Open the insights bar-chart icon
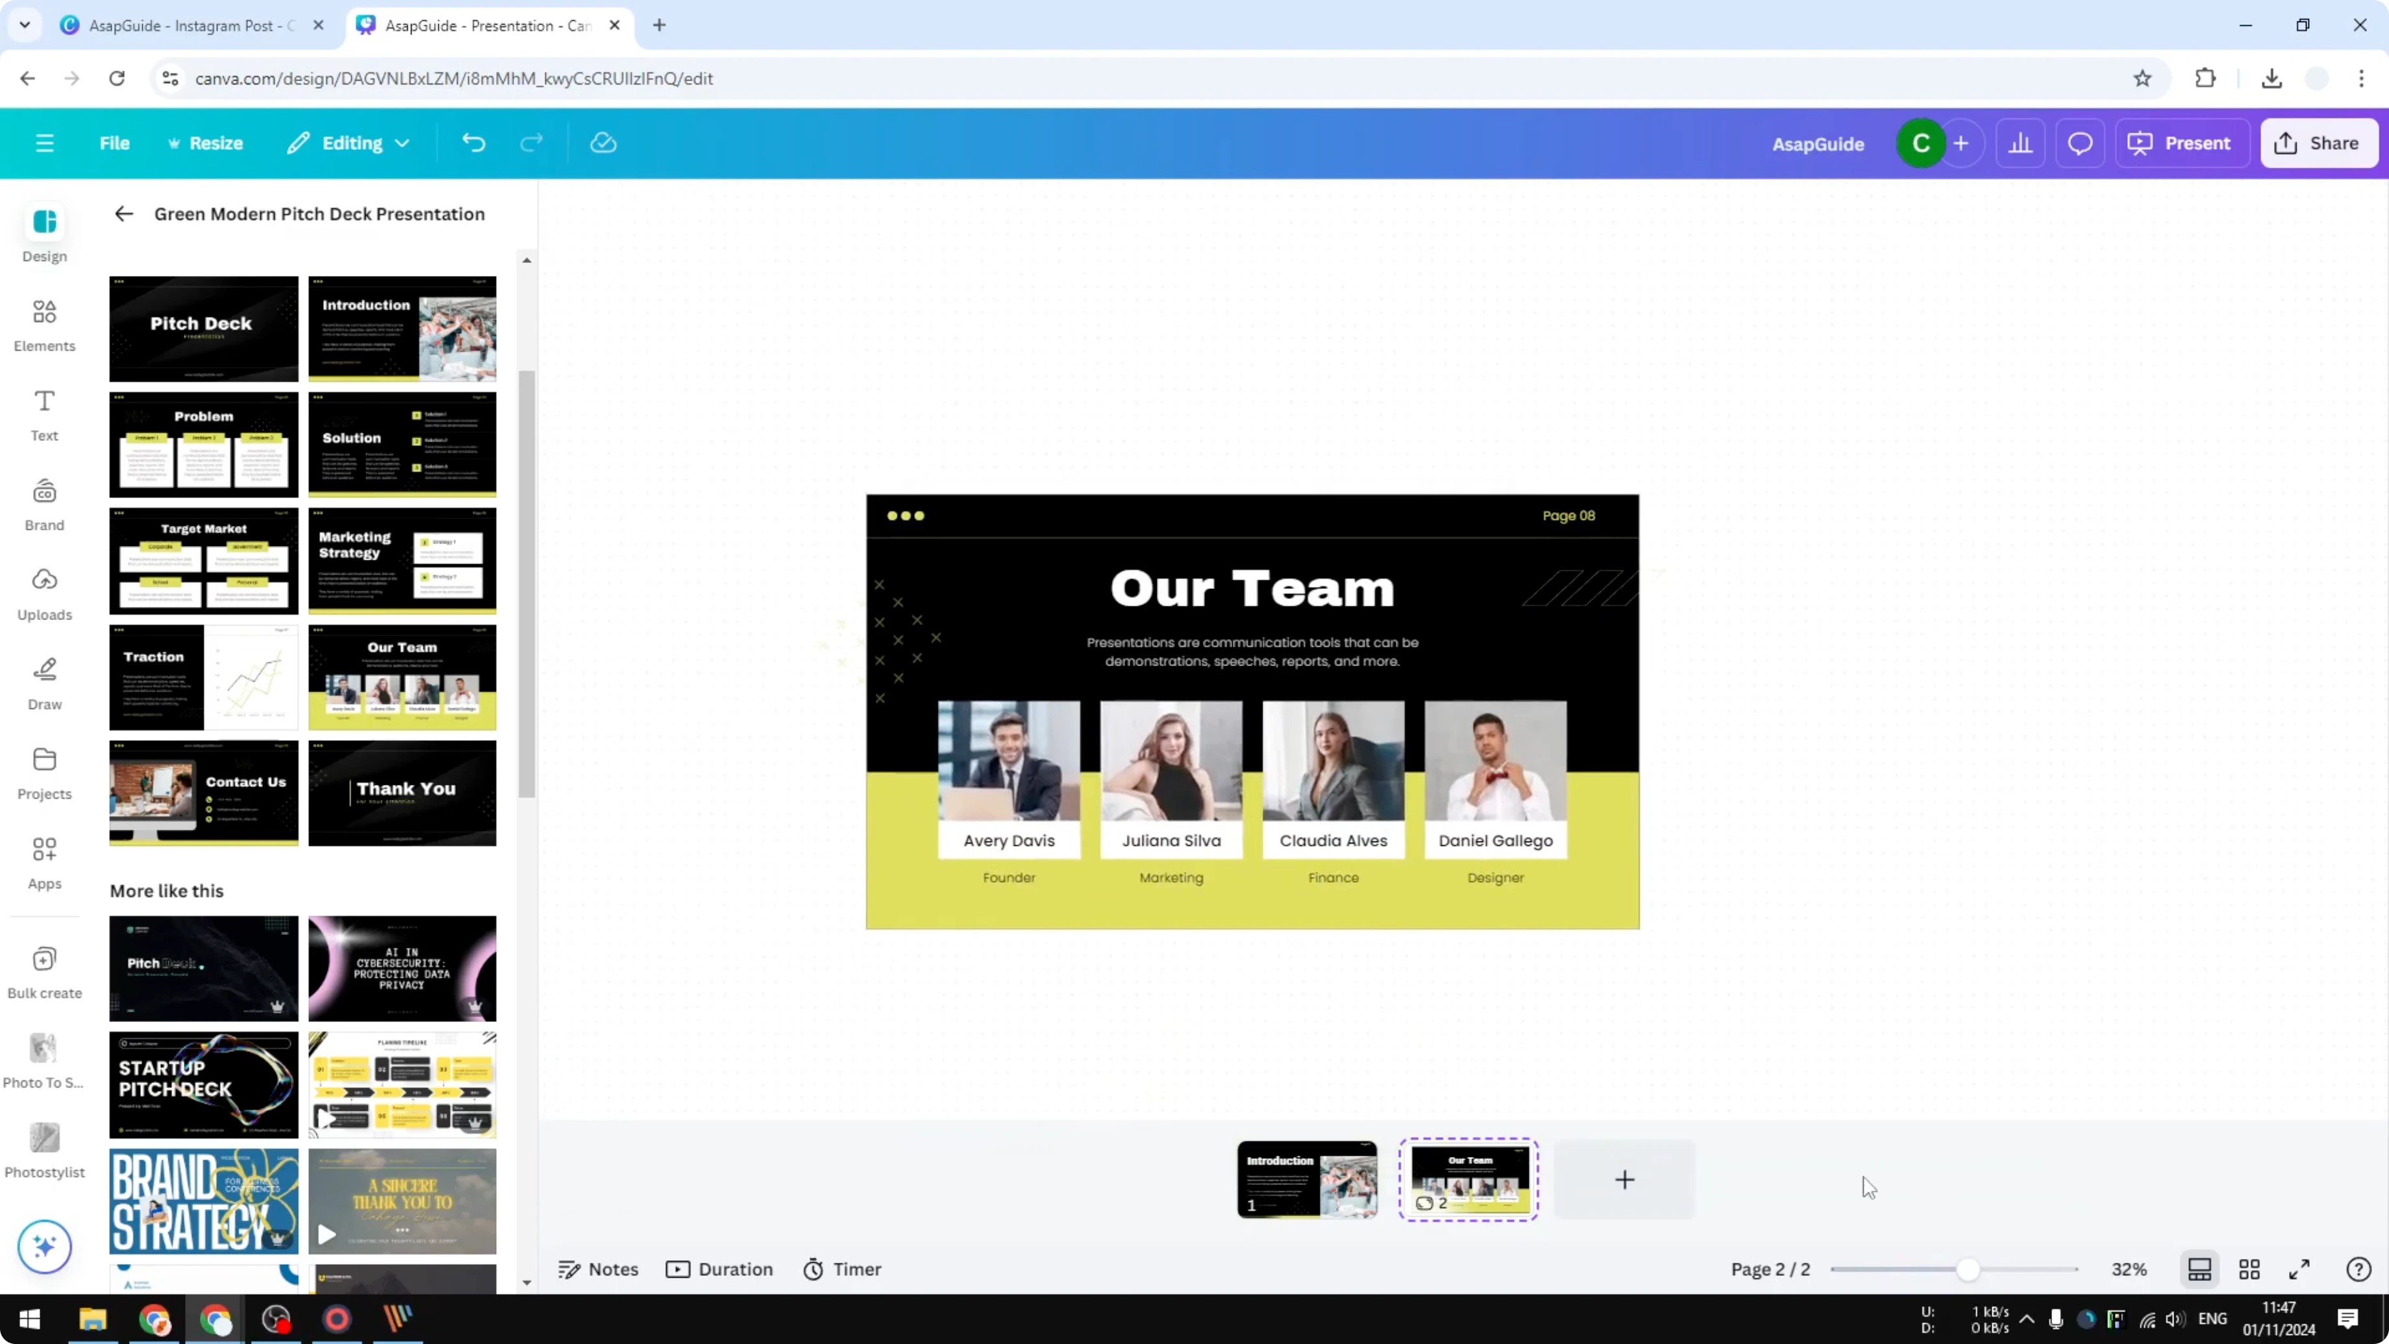Screen dimensions: 2389x1344 2021,142
